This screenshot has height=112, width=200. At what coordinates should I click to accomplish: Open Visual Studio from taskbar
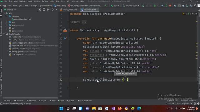[x=113, y=109]
